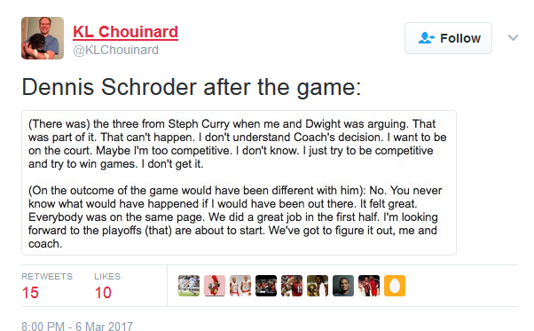The height and width of the screenshot is (331, 534).
Task: Open the 8:00 PM - 6 Mar 2017 timestamp
Action: tap(77, 327)
